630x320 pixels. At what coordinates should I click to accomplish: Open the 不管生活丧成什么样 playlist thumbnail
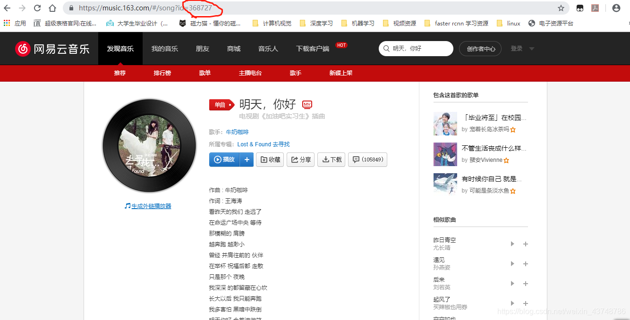pos(445,154)
